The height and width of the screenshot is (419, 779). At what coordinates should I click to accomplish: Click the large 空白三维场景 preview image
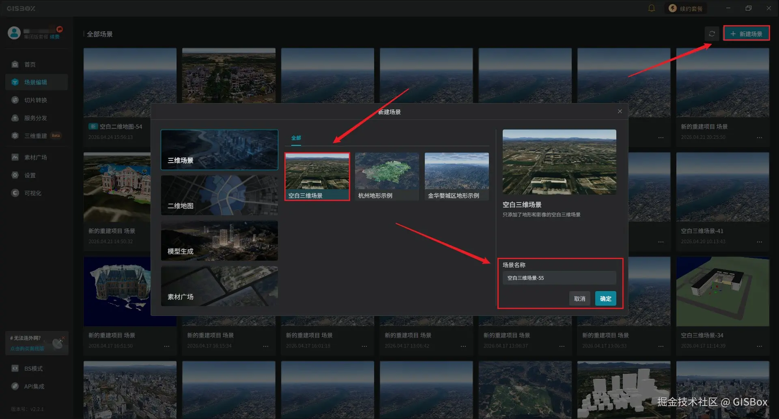[559, 162]
